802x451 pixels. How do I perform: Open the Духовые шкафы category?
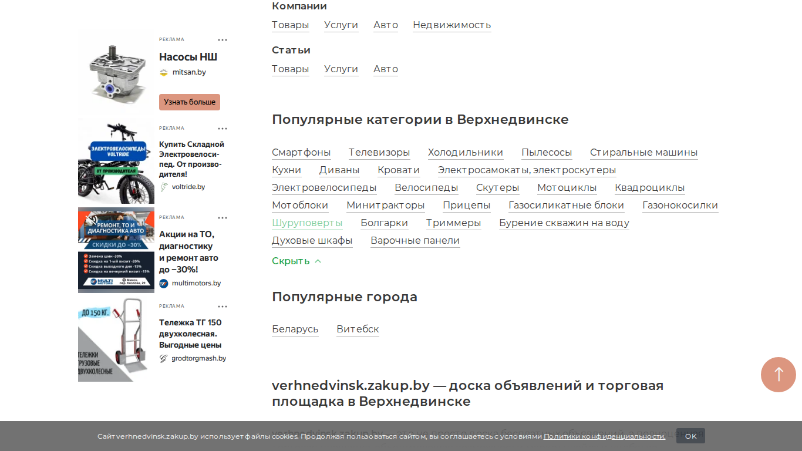point(312,241)
